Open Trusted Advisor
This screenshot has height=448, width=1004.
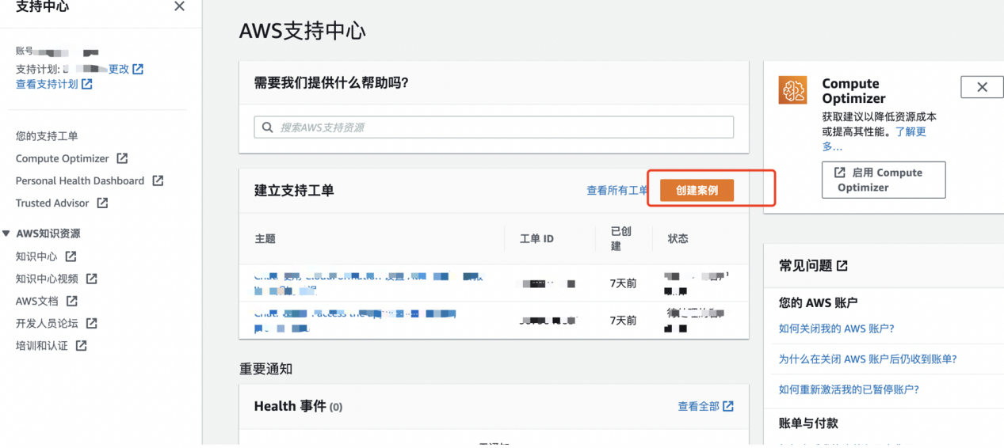(x=52, y=203)
